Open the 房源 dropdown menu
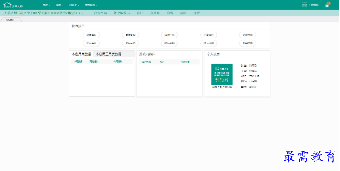340x171 pixels. (46, 5)
